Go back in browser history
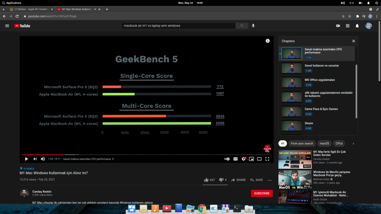The image size is (381, 214). (x=4, y=16)
